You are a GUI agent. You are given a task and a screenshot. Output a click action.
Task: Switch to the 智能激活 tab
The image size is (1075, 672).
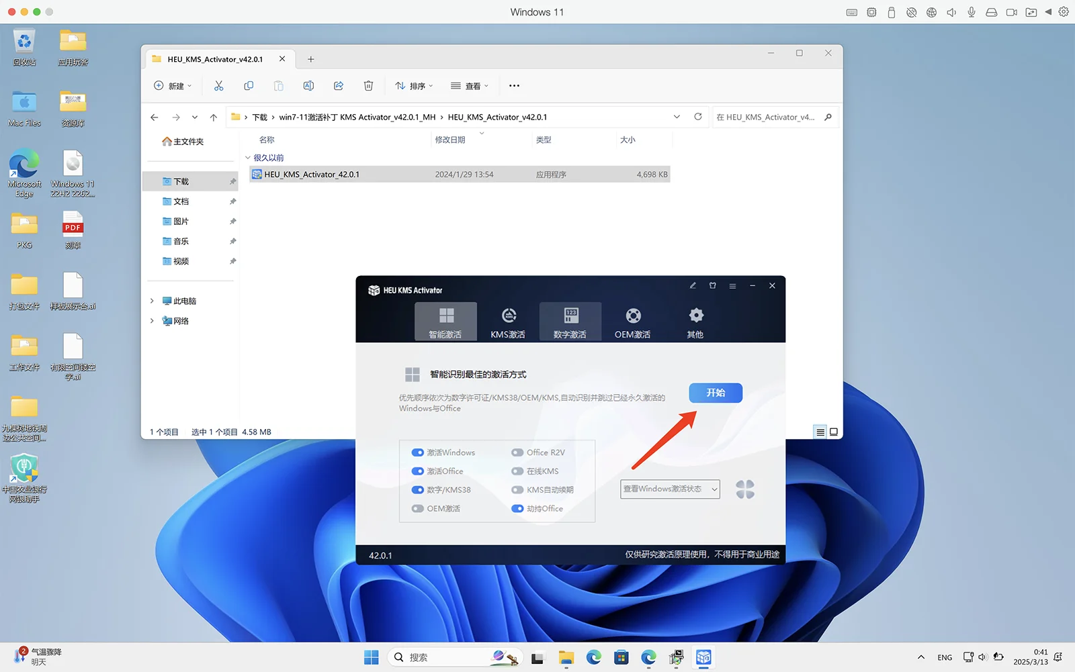pos(445,322)
